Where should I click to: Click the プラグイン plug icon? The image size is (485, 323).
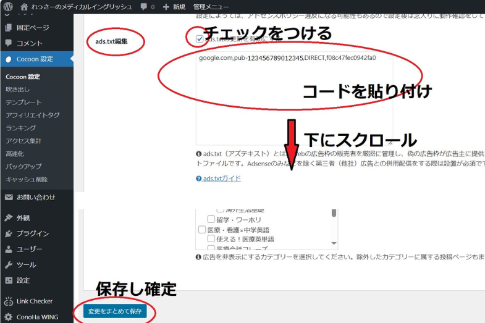point(9,233)
